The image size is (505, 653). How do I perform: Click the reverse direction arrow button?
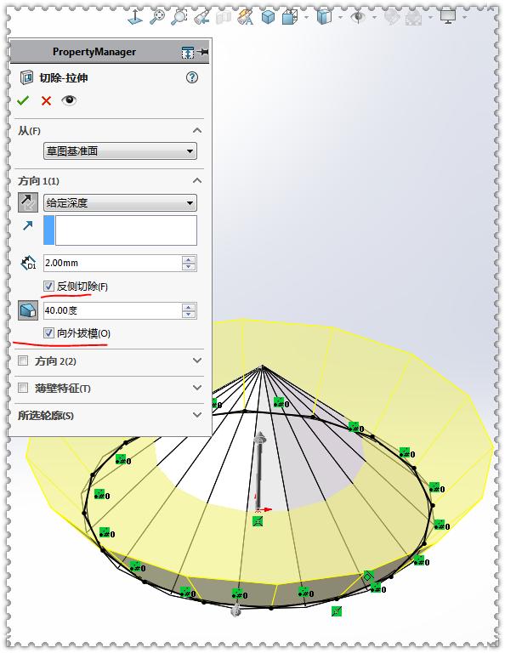click(x=28, y=202)
